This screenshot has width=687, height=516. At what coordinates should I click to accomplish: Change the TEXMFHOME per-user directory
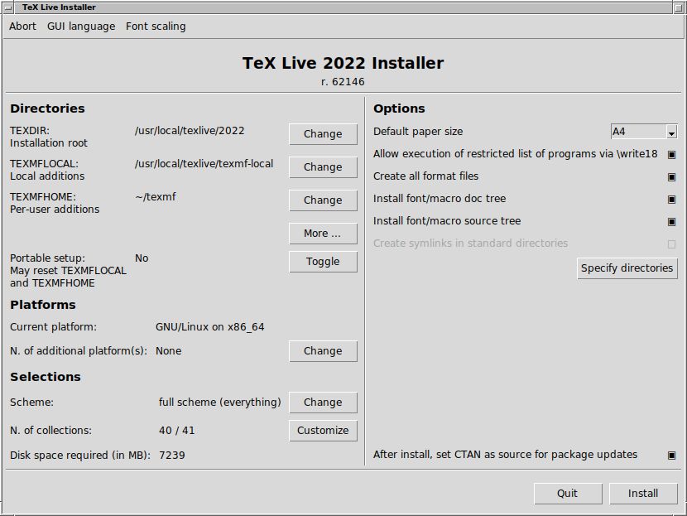point(323,200)
